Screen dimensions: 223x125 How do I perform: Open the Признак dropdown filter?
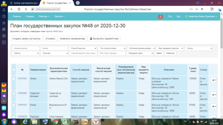click(x=55, y=53)
